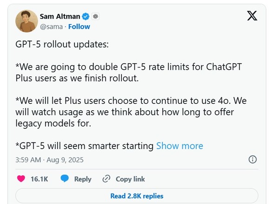Expand the tweet with Show more

coord(179,146)
